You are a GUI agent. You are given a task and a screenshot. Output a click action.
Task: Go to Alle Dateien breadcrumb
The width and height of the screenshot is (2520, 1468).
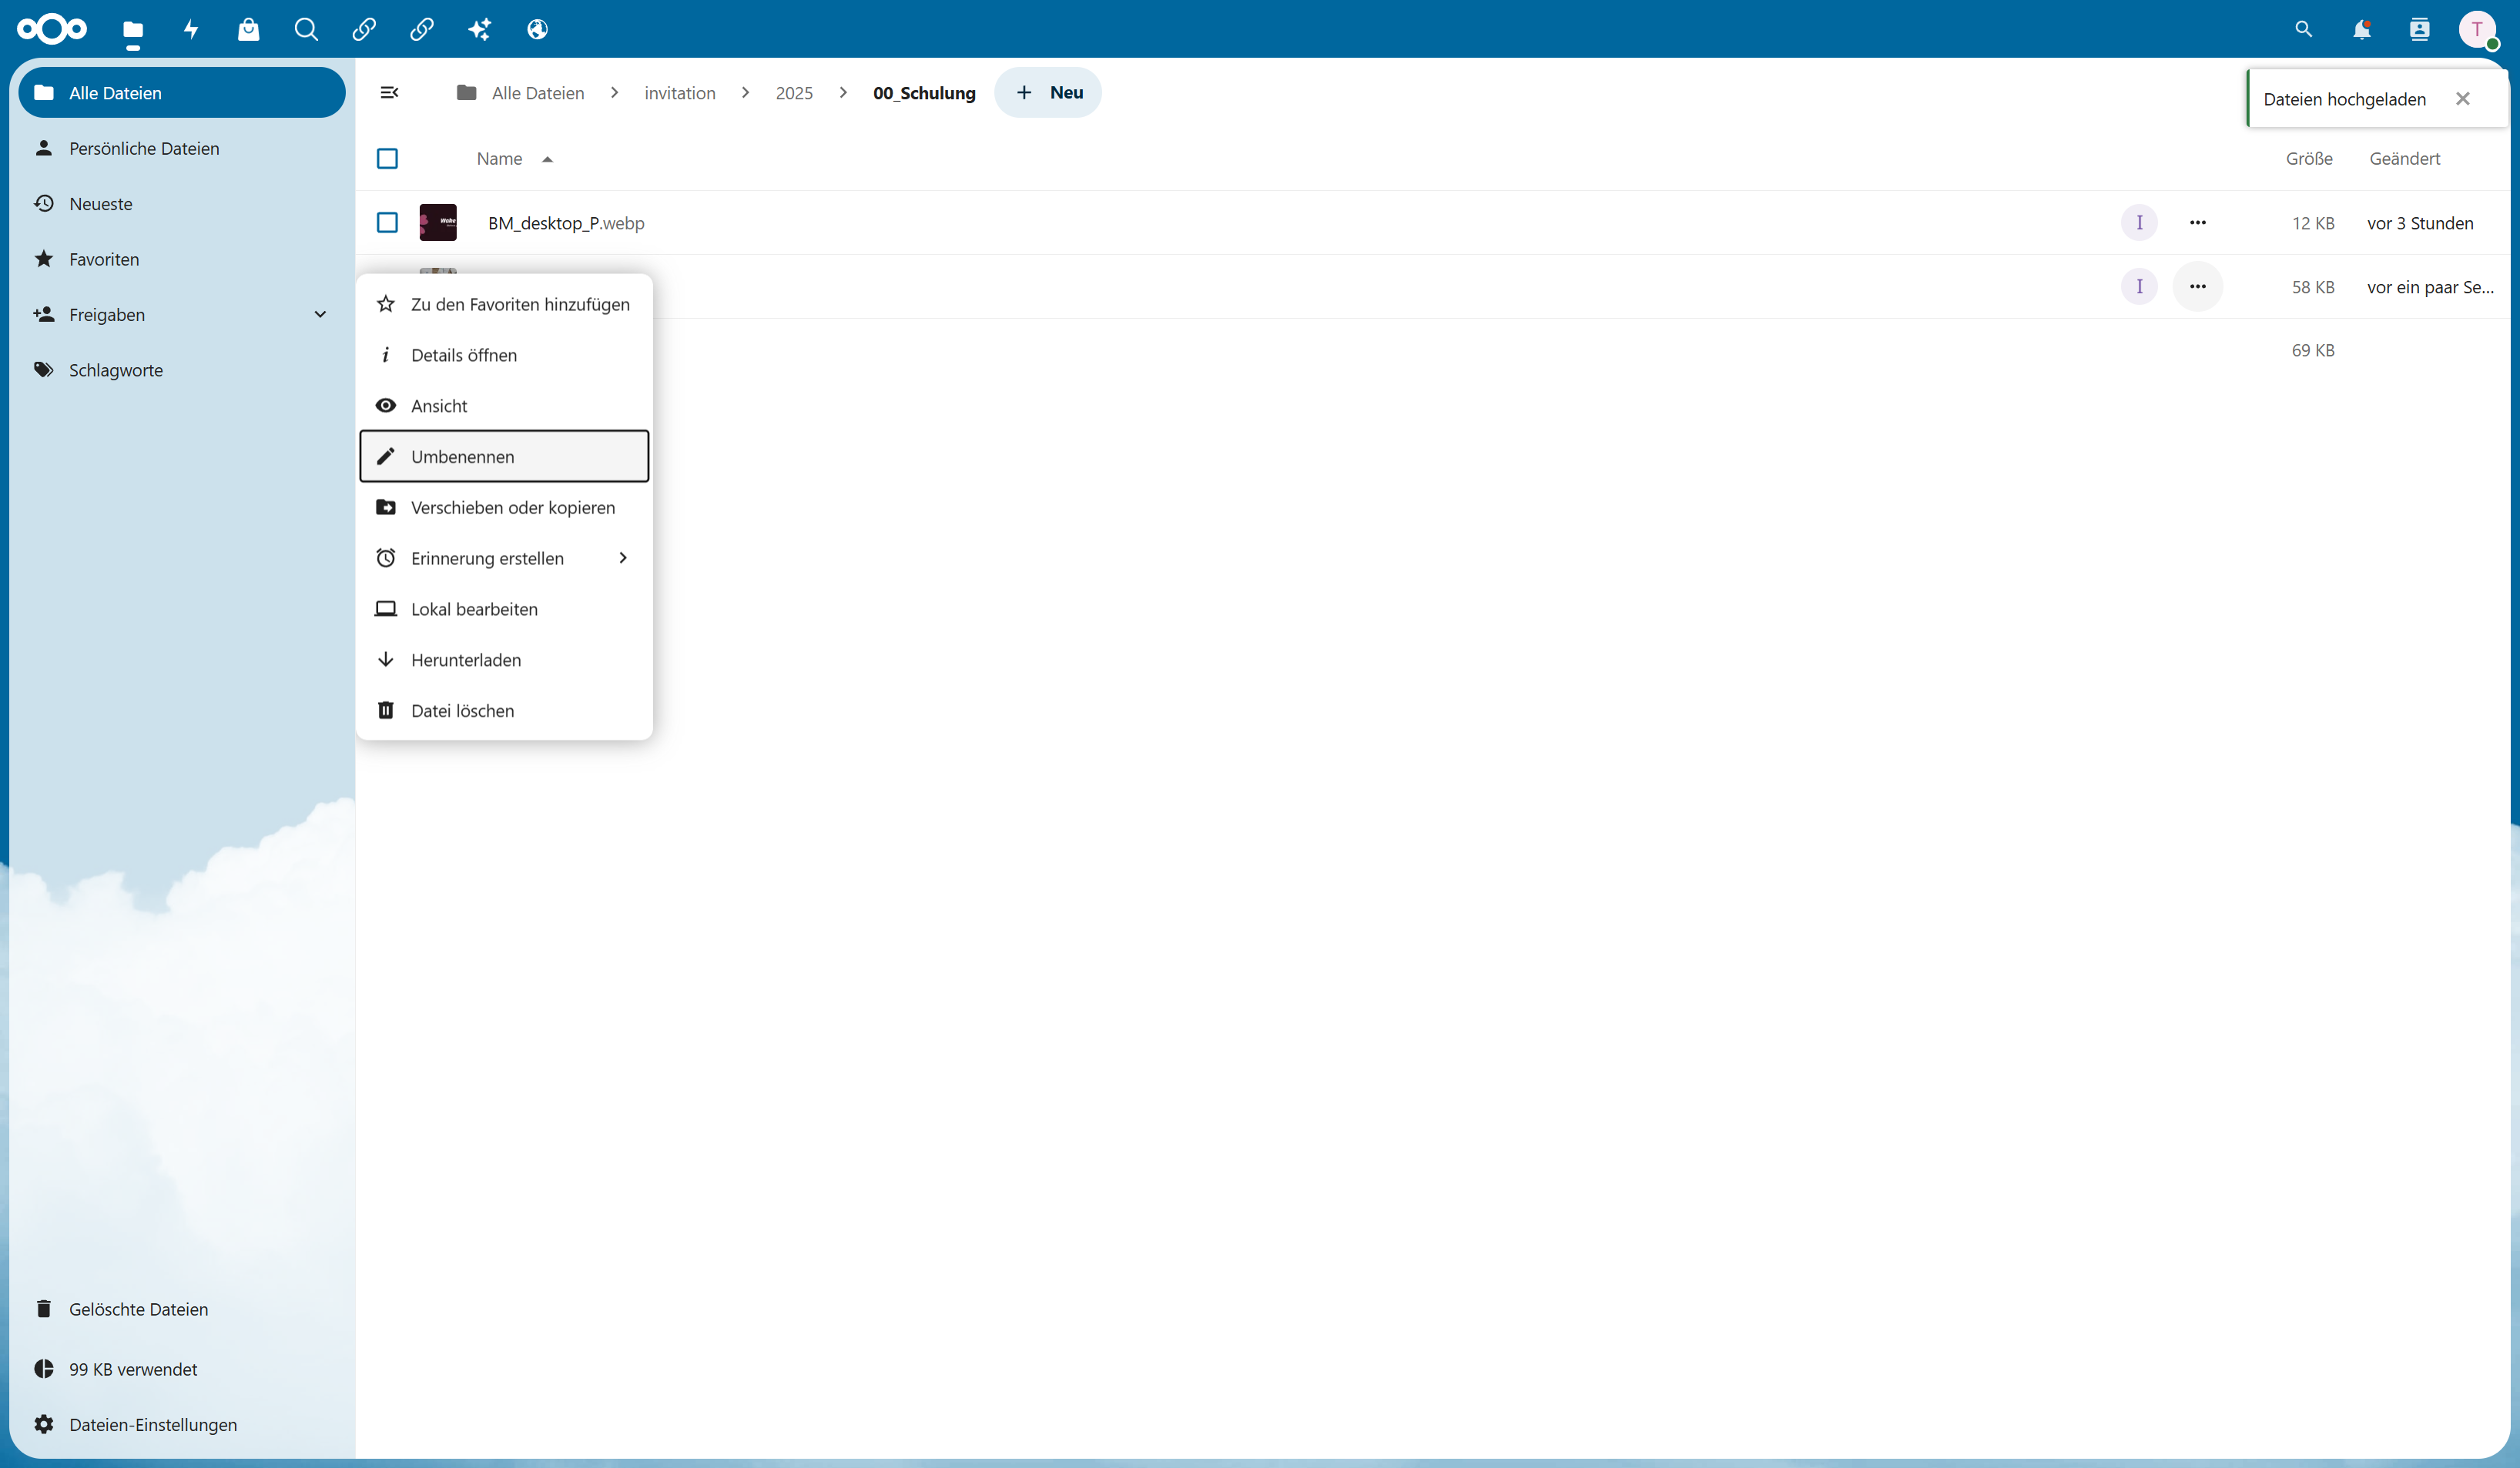coord(520,93)
